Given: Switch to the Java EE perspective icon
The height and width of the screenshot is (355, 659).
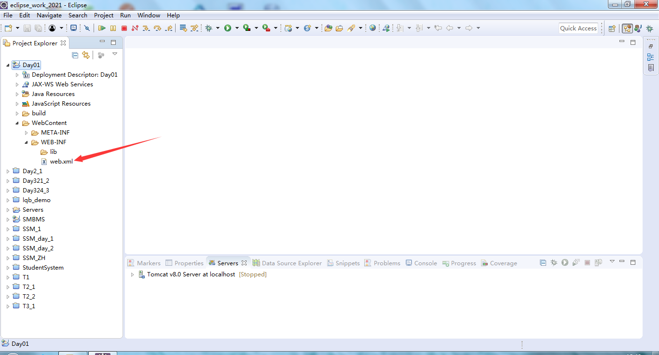Looking at the screenshot, I should 627,28.
